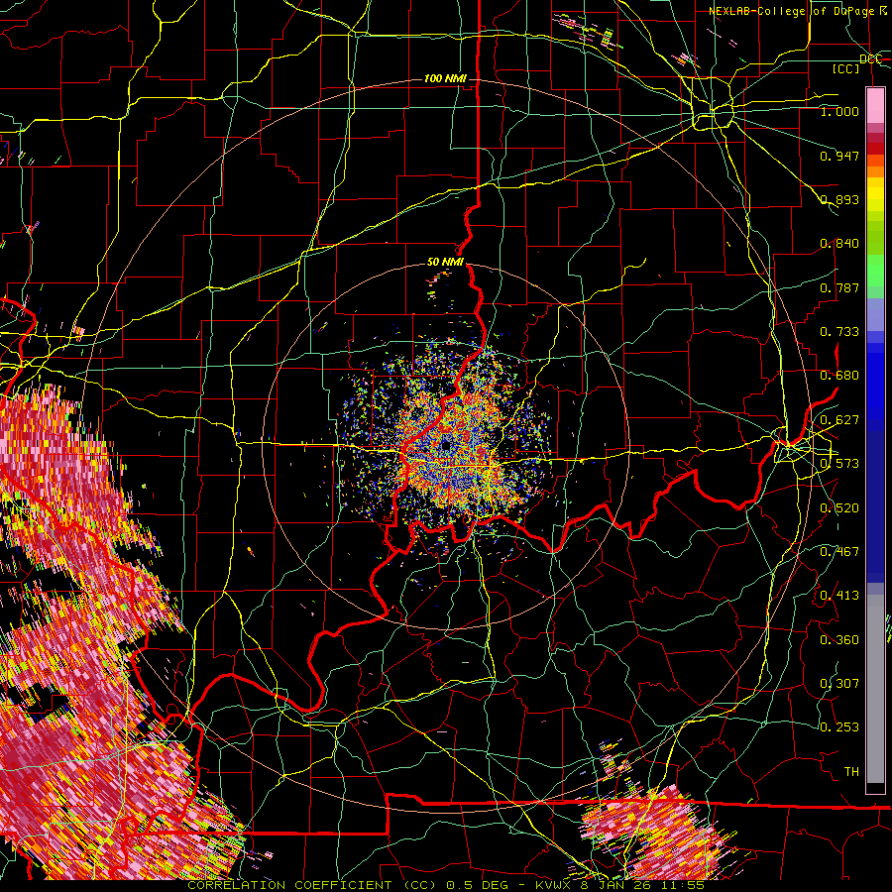Viewport: 892px width, 892px height.
Task: Click the 0.787 scale value
Action: [839, 287]
